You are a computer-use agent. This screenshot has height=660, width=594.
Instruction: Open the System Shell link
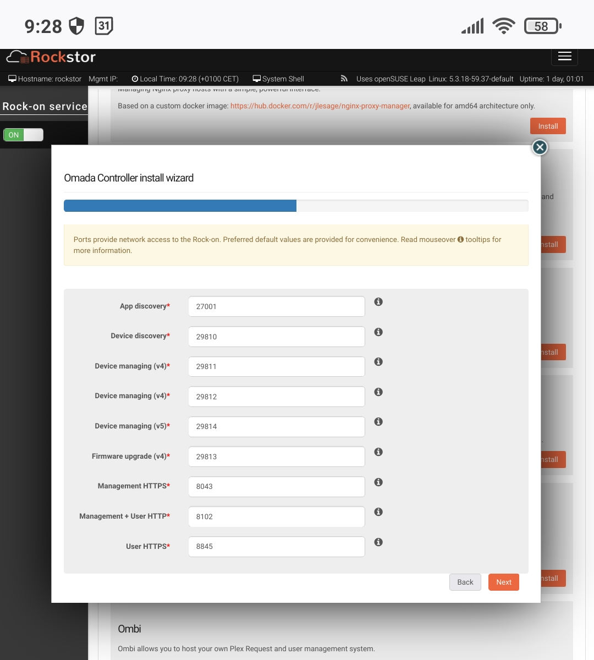278,79
